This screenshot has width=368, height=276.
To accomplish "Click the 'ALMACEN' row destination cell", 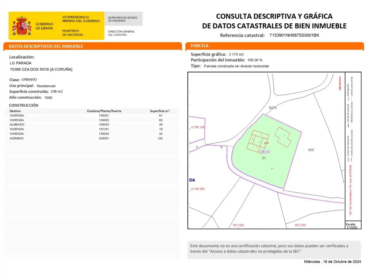I will point(17,124).
